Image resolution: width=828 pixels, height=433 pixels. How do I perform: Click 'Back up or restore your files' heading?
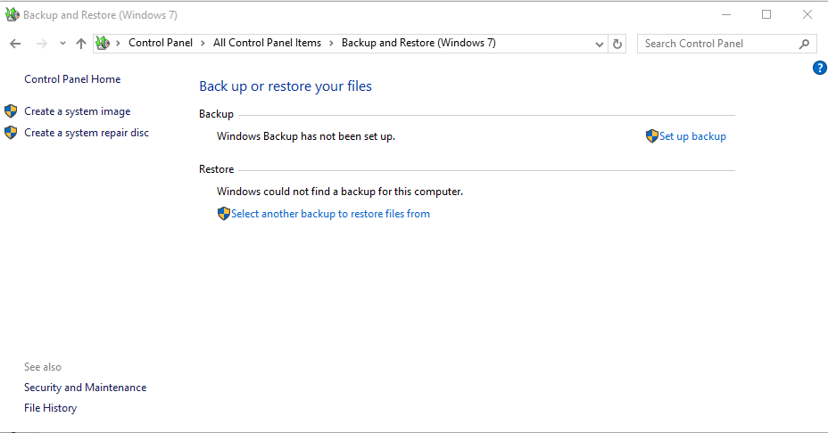[x=286, y=86]
